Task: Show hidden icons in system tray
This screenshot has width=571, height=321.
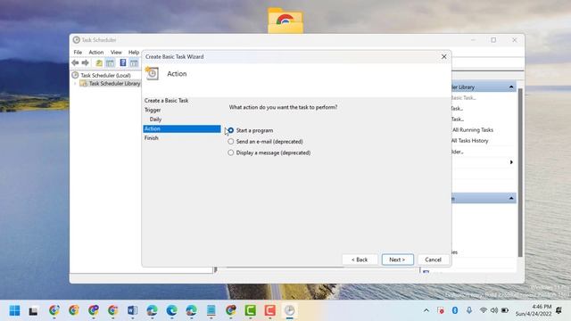Action: coord(426,310)
